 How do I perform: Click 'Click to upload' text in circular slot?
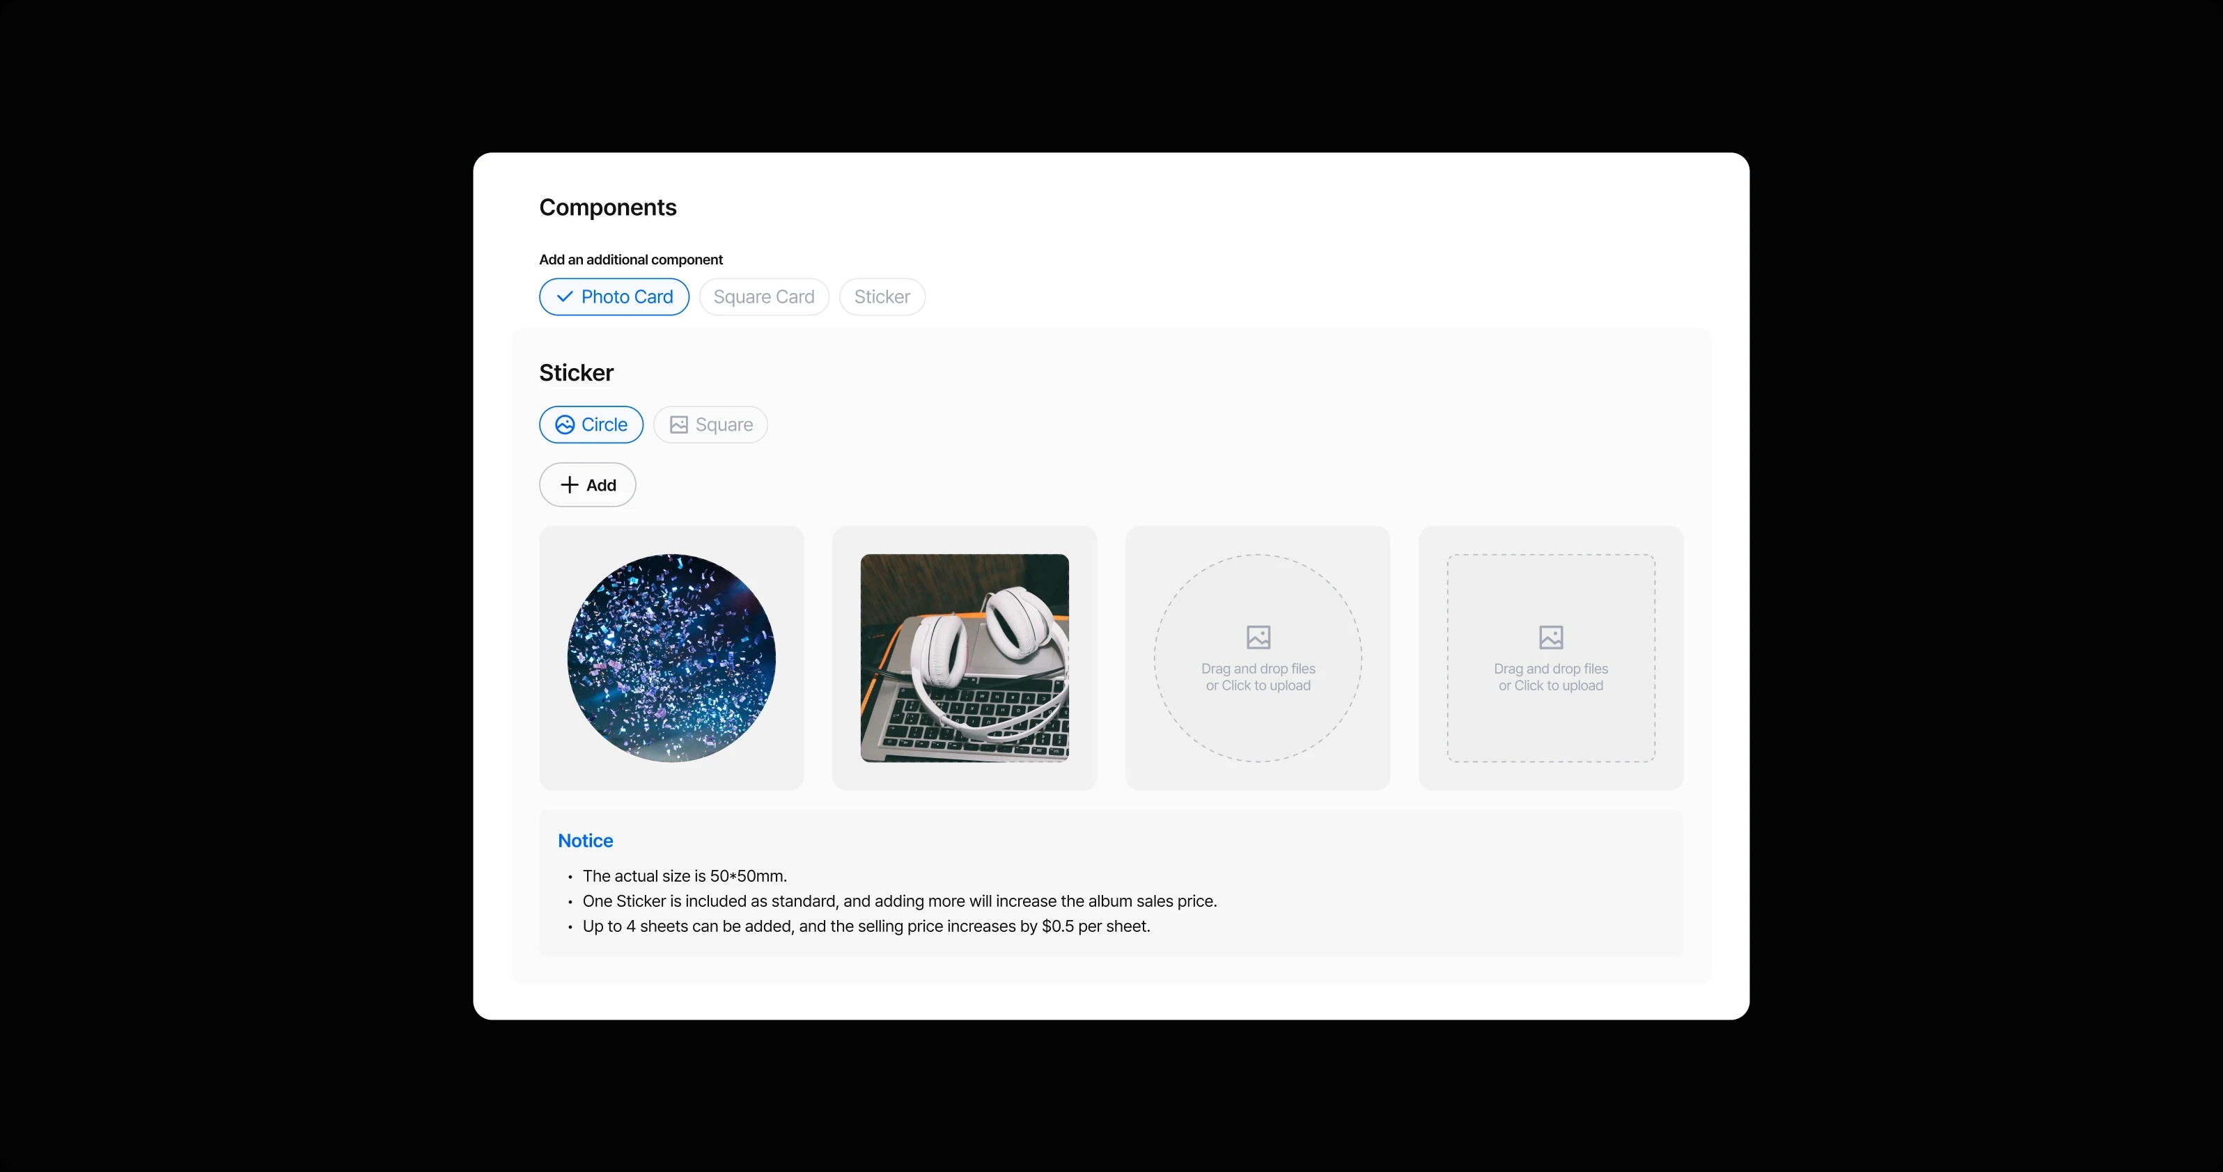coord(1266,686)
